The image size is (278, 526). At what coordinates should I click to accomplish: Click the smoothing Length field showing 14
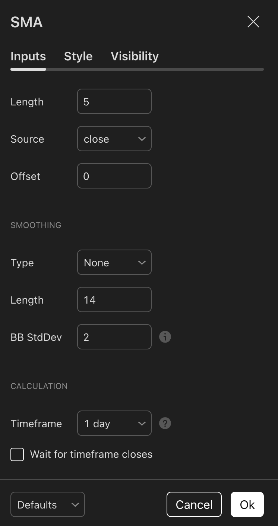pos(114,300)
